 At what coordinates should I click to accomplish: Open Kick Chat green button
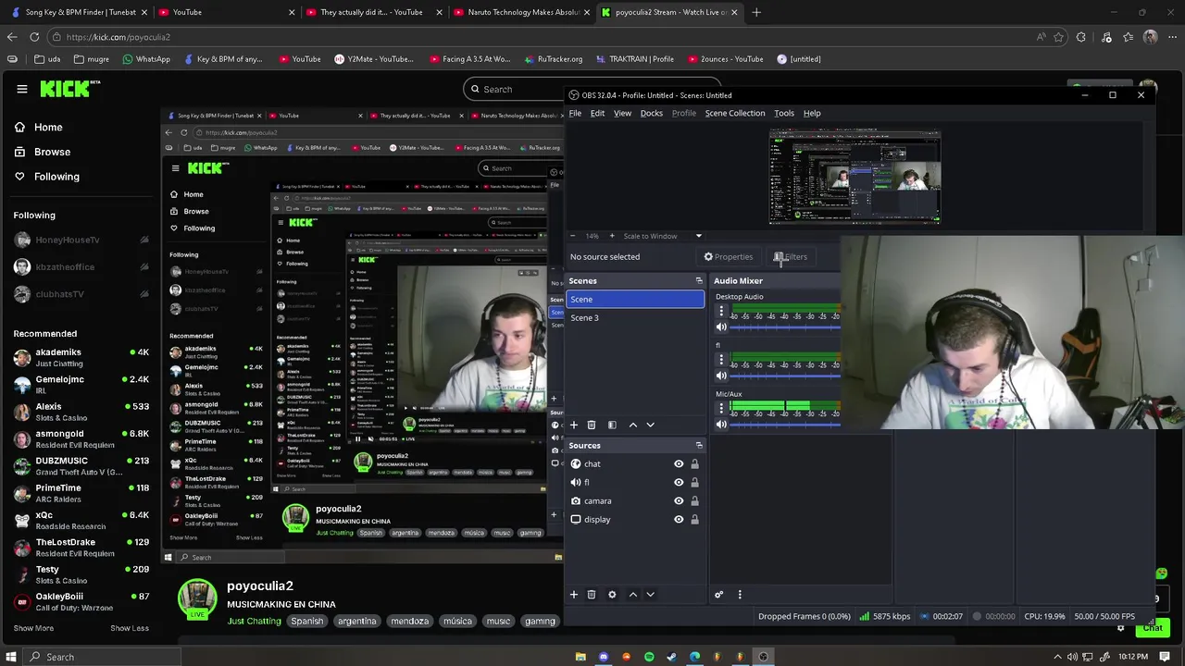point(1153,628)
